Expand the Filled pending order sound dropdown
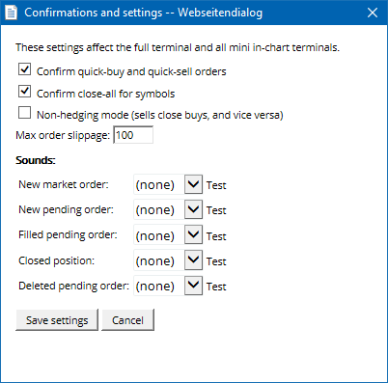The height and width of the screenshot is (383, 388). 168,234
